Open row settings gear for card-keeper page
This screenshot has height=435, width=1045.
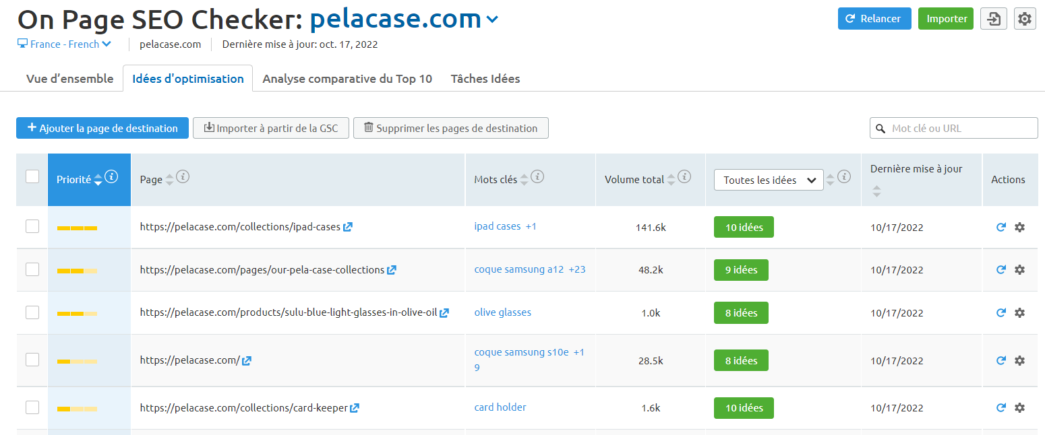point(1019,407)
